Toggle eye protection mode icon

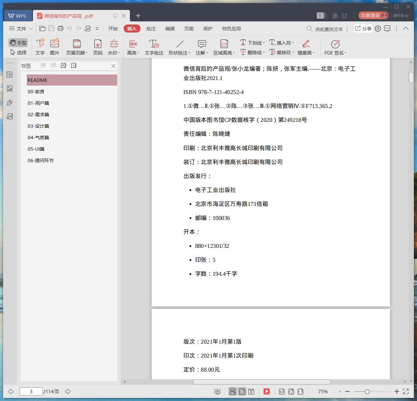[x=218, y=392]
